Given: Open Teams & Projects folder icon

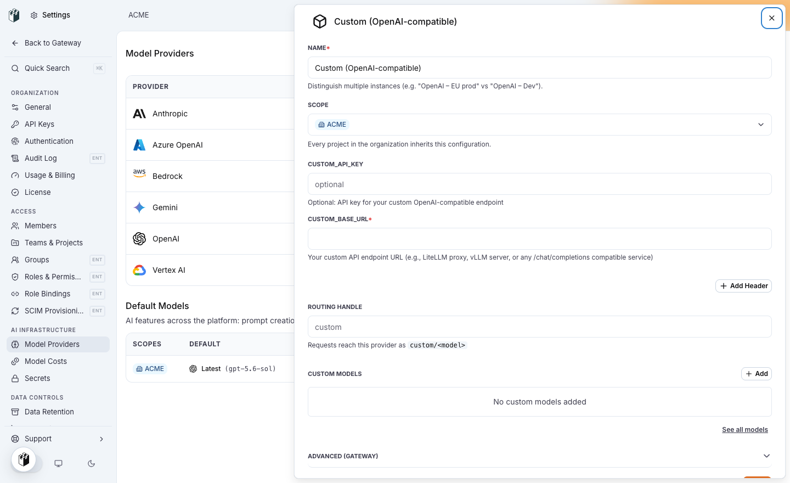Looking at the screenshot, I should click(15, 243).
